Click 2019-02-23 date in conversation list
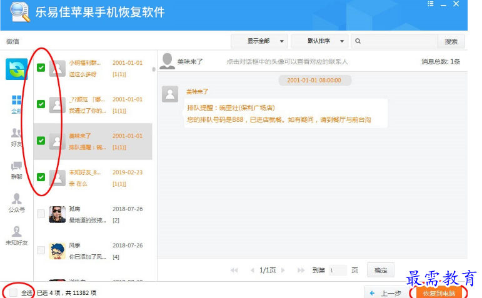This screenshot has width=482, height=298. [x=128, y=172]
